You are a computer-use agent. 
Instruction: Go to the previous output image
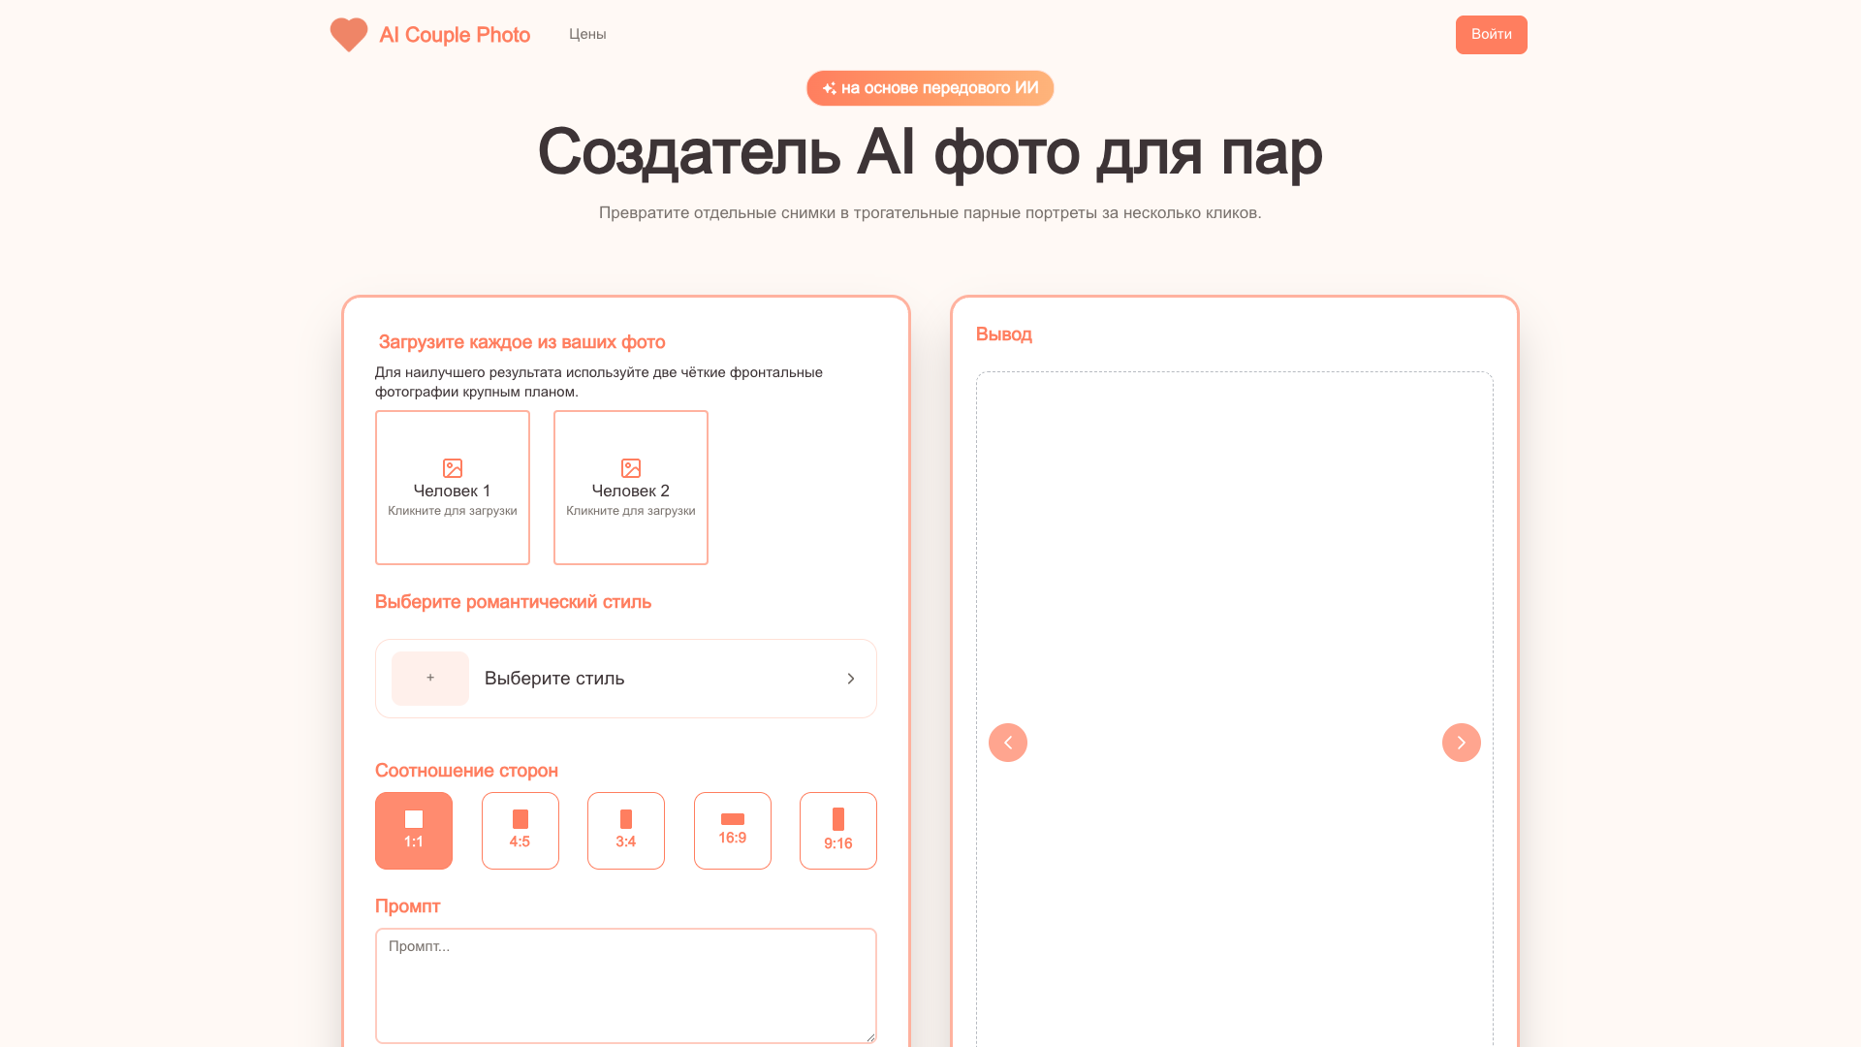pyautogui.click(x=1008, y=743)
